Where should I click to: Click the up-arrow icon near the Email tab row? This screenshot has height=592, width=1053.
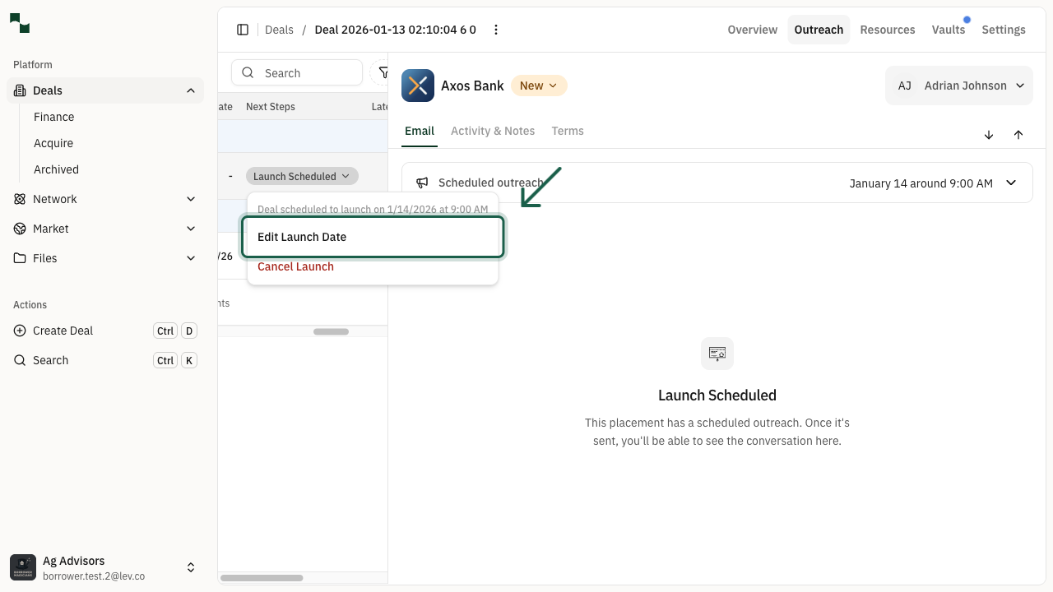[1018, 135]
